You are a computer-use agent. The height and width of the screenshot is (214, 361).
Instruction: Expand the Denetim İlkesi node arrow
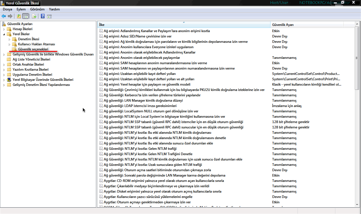coord(9,39)
